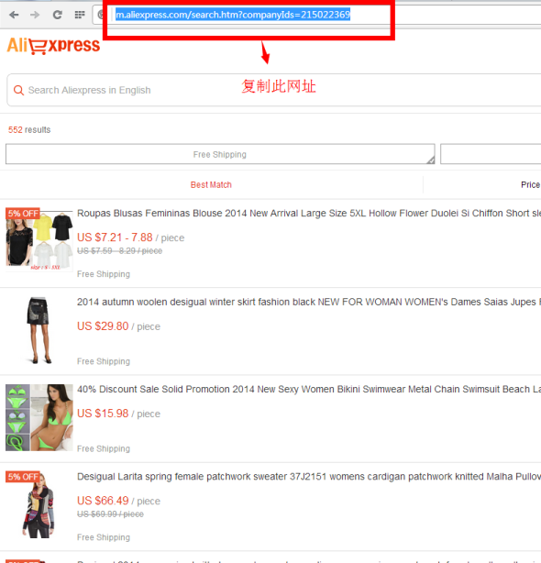Image resolution: width=541 pixels, height=563 pixels.
Task: Click the browser forward arrow
Action: click(x=35, y=15)
